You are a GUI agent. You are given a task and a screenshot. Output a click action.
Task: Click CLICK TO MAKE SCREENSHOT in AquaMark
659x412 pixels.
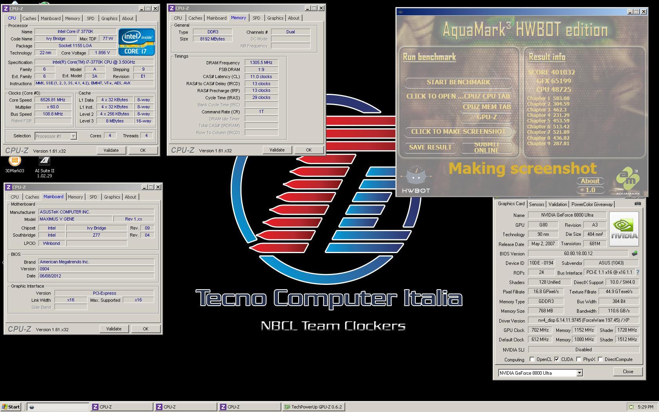click(x=458, y=132)
